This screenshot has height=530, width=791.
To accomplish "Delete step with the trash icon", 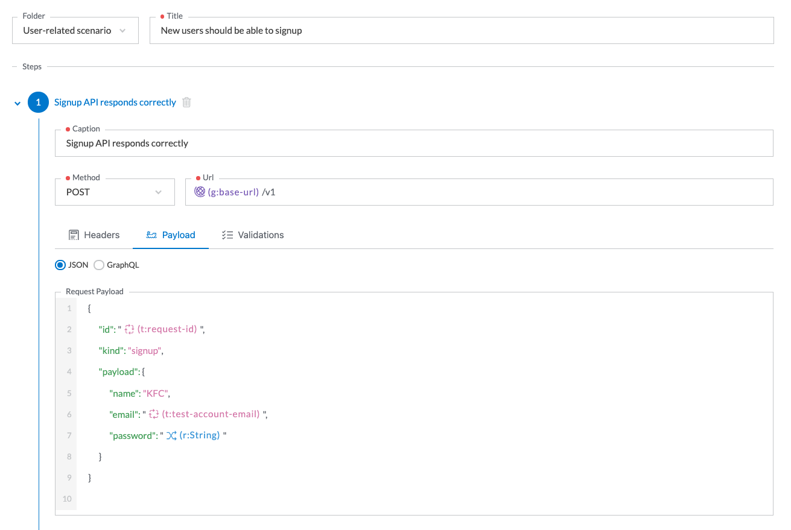I will tap(187, 103).
